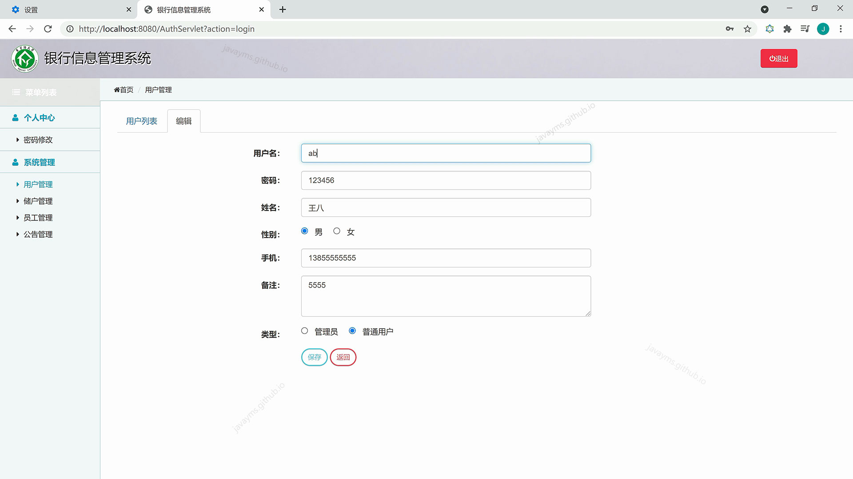The image size is (853, 479).
Task: Select the 女 gender radio button
Action: tap(337, 231)
